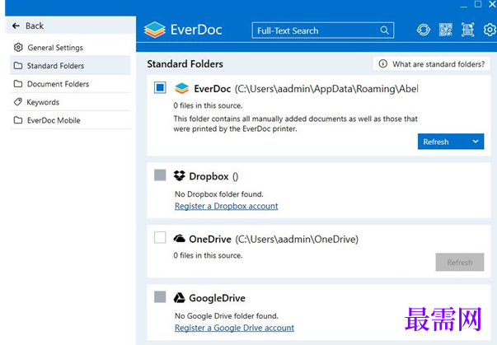Open What are standard folders help
Image resolution: width=497 pixels, height=345 pixels.
click(x=432, y=64)
